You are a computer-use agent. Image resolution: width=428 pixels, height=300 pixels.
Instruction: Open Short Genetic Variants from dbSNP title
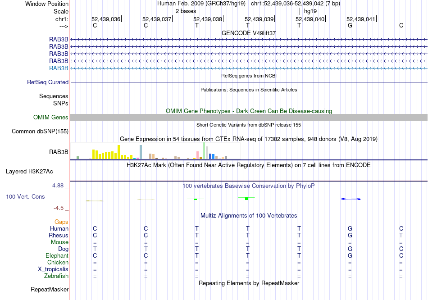(249, 125)
